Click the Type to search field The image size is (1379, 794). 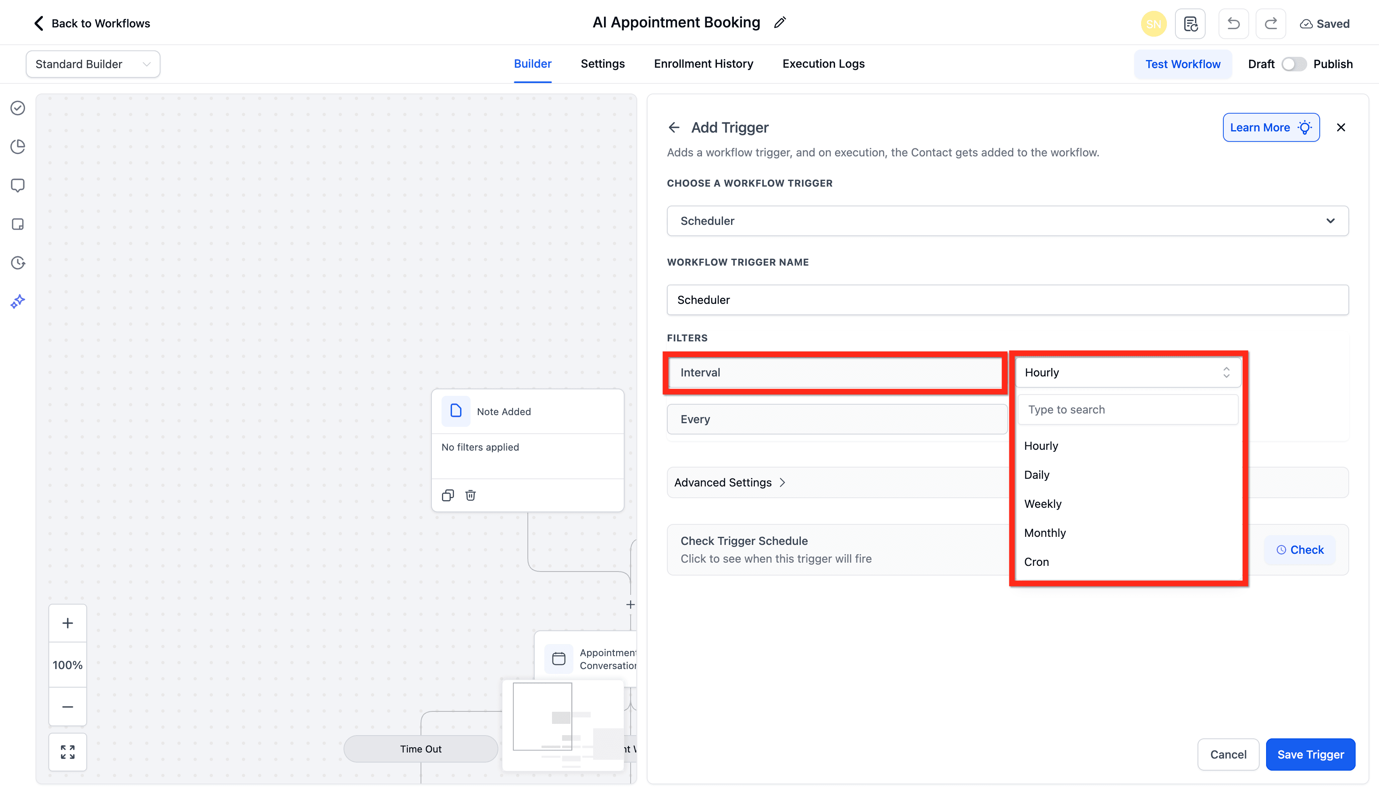coord(1127,409)
